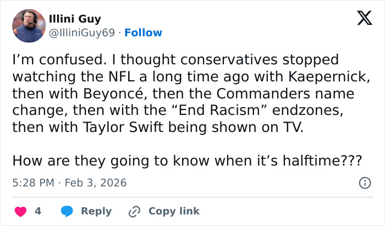Click the chain link icon
This screenshot has width=385, height=226.
(135, 211)
